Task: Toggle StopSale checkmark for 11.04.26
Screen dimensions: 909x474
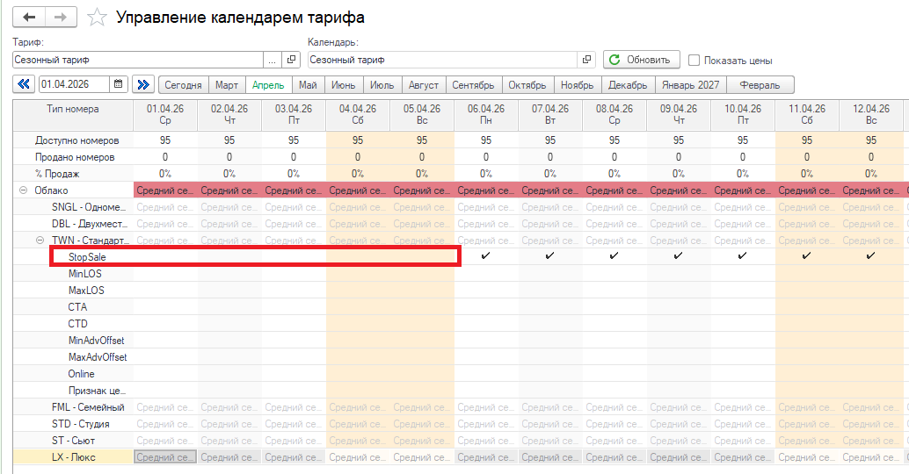Action: point(807,255)
